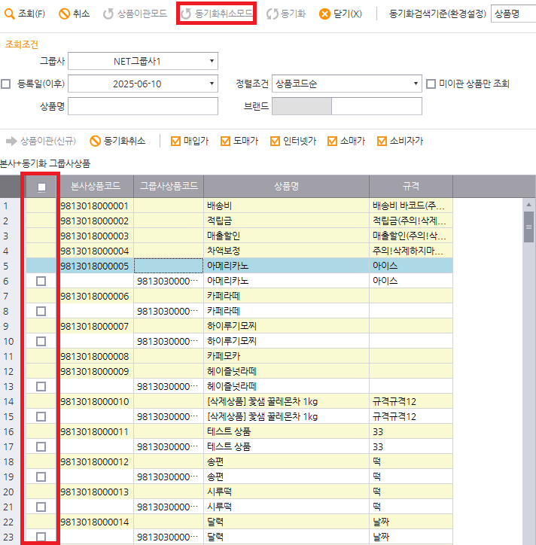Image resolution: width=536 pixels, height=545 pixels.
Task: Close the window with 닫기(X) icon
Action: (324, 14)
